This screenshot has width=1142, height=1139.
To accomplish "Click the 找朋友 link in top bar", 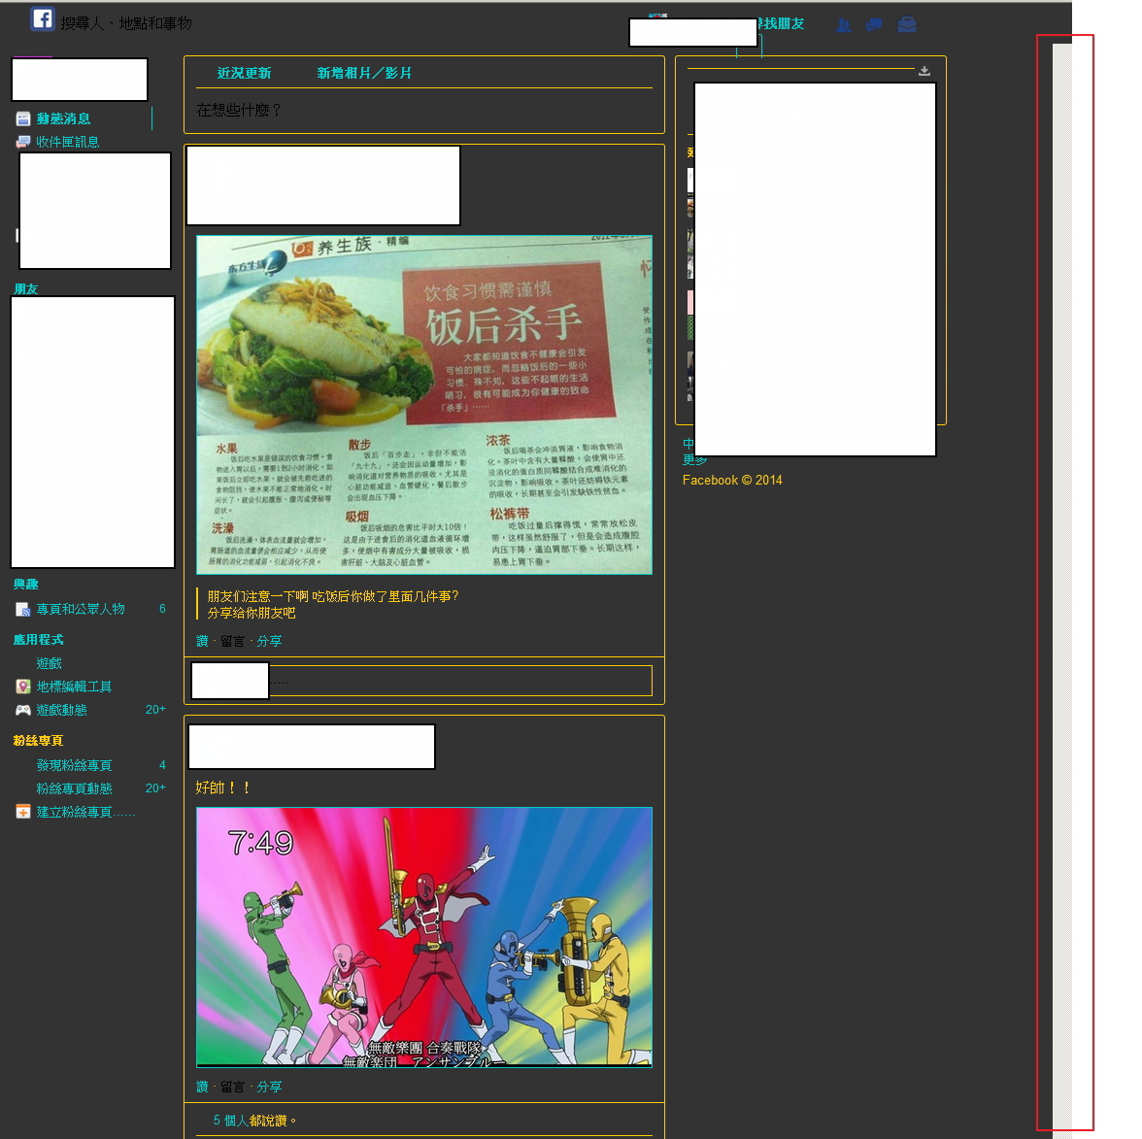I will tap(781, 24).
